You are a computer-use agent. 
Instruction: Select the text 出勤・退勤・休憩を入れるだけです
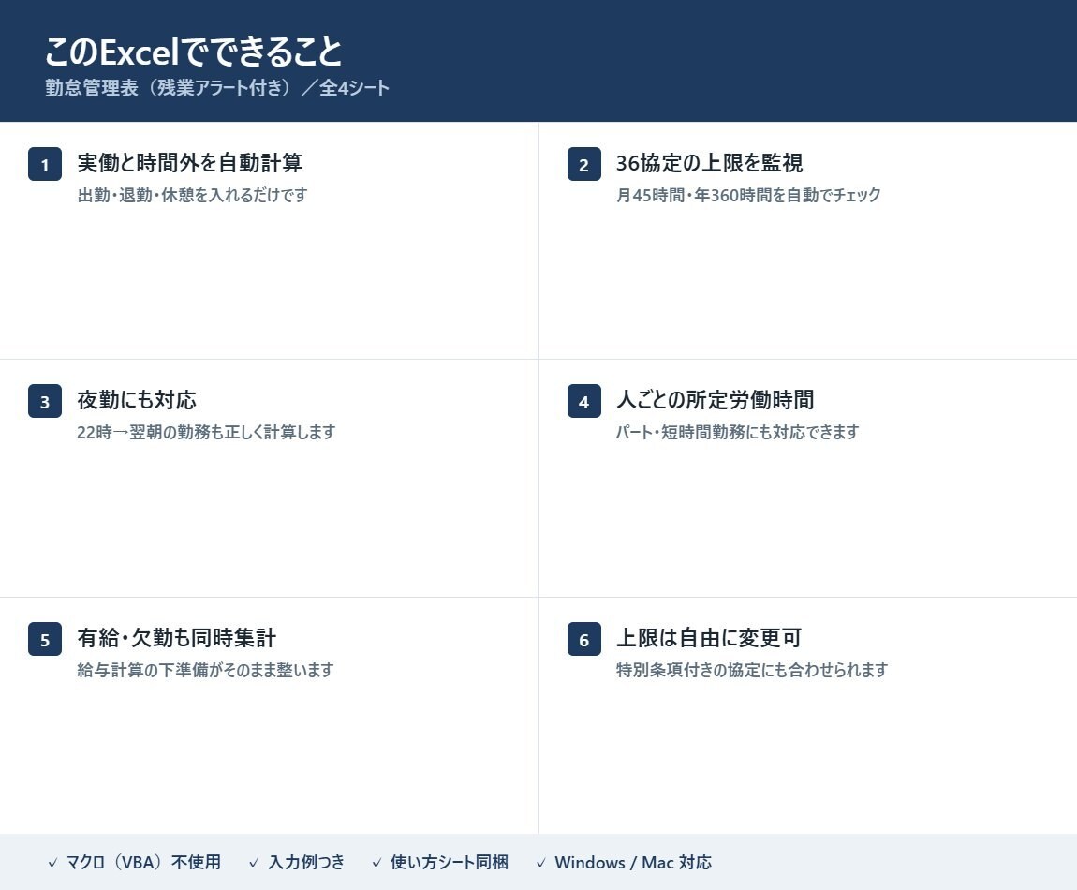pos(192,195)
